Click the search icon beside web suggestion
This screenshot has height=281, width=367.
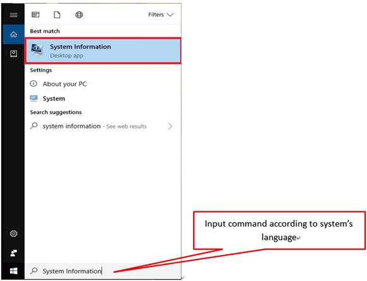tap(34, 126)
